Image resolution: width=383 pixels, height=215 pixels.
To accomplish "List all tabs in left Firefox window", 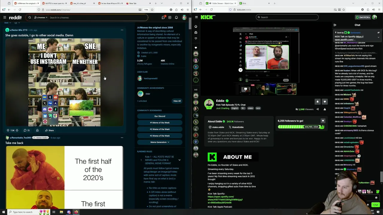I will tap(162, 3).
